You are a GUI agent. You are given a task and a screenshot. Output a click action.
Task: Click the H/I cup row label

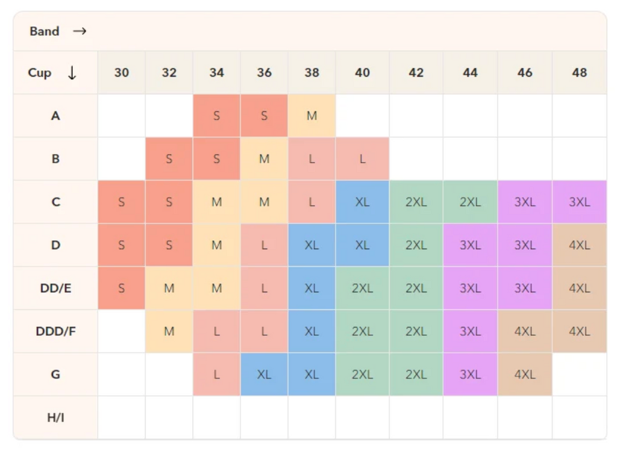[x=55, y=417]
